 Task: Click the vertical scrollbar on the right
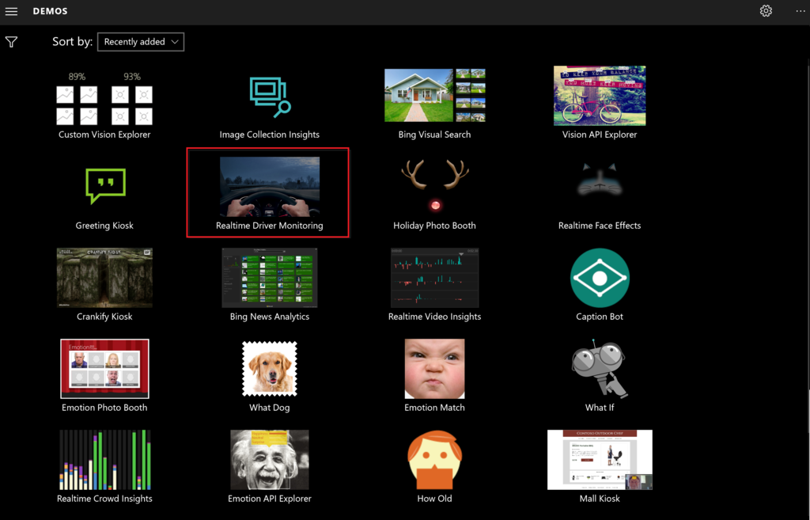click(808, 245)
